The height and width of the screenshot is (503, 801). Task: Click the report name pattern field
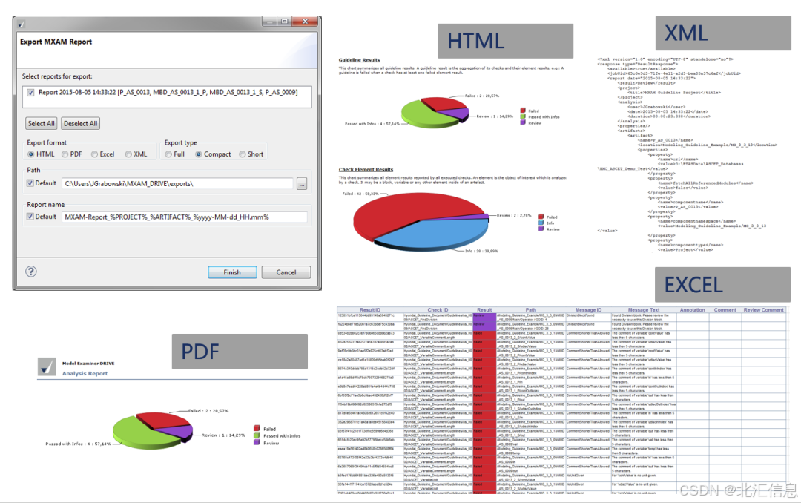coord(185,217)
